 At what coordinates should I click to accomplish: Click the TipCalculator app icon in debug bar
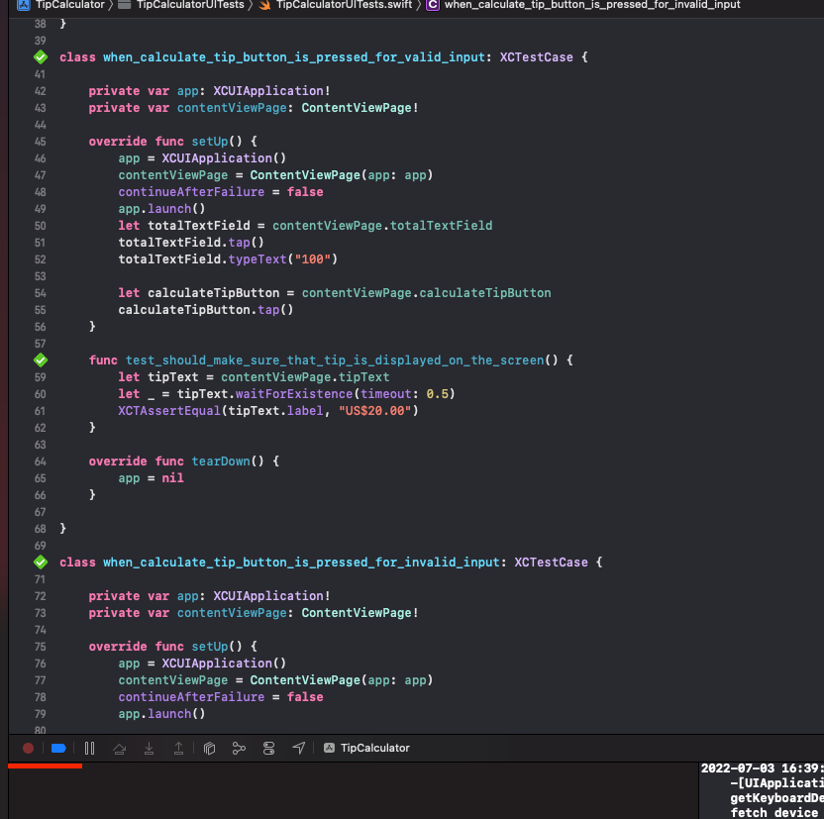point(329,748)
